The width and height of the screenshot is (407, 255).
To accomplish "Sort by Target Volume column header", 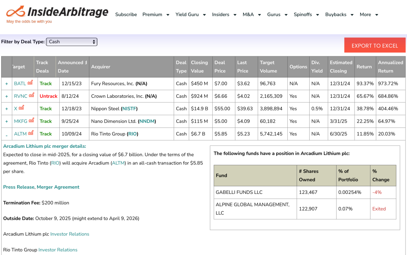I will 273,67.
